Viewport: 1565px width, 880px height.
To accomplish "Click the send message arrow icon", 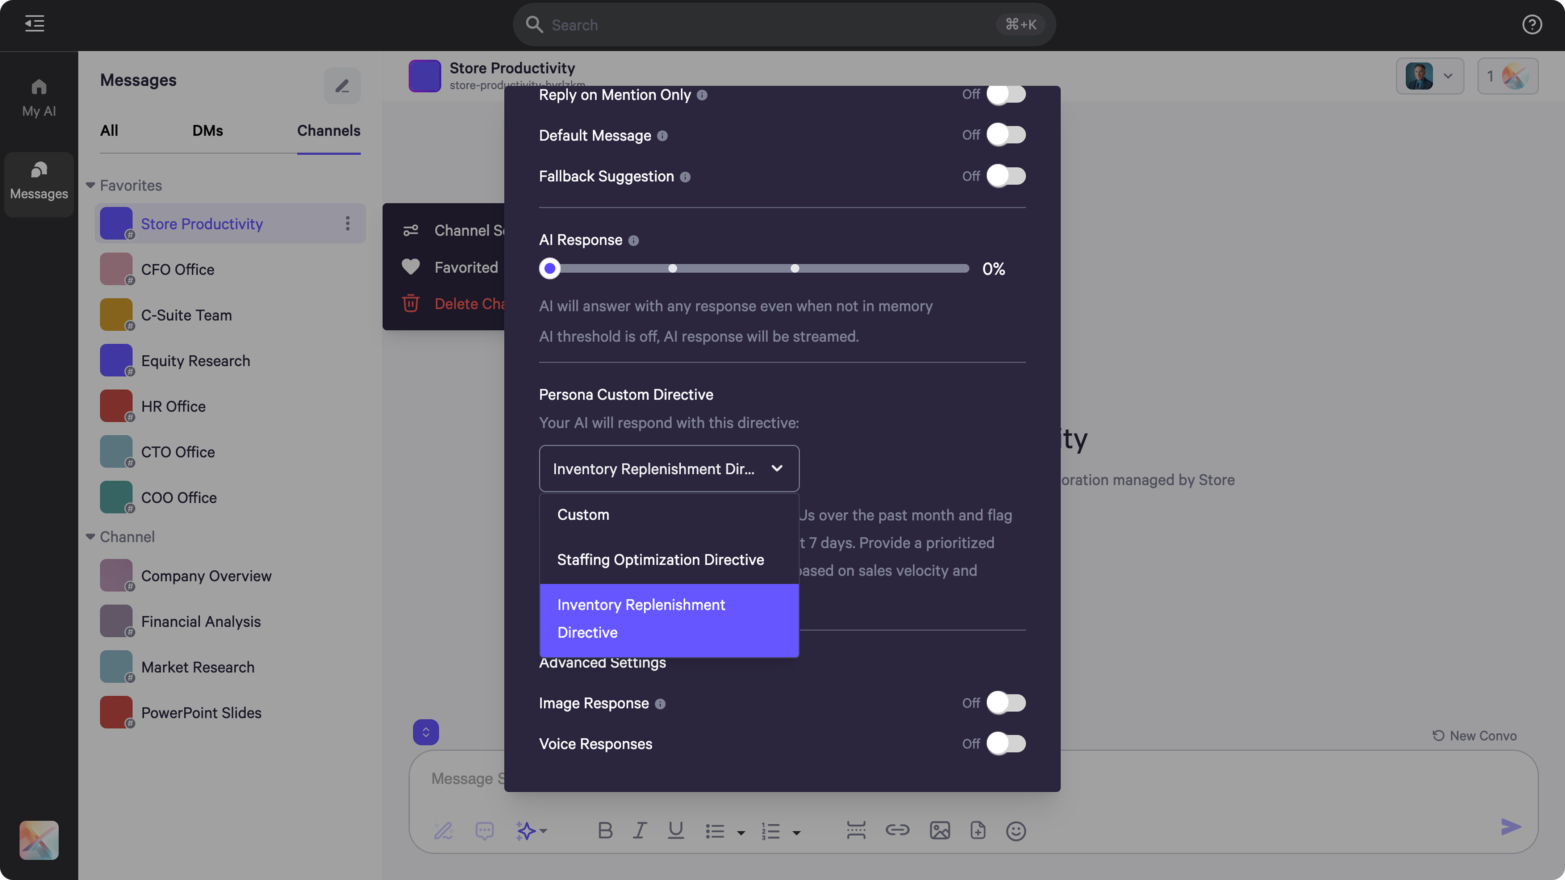I will (x=1511, y=826).
